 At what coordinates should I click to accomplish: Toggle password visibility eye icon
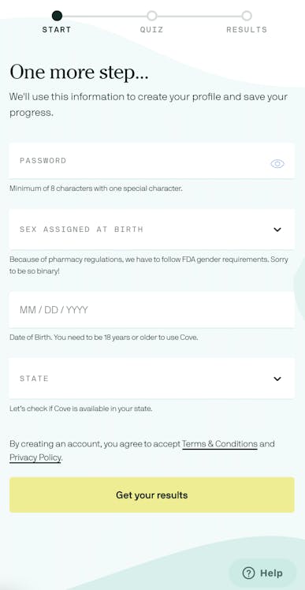click(277, 164)
